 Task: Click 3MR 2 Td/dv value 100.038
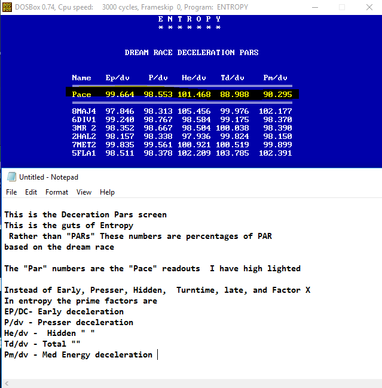(233, 128)
